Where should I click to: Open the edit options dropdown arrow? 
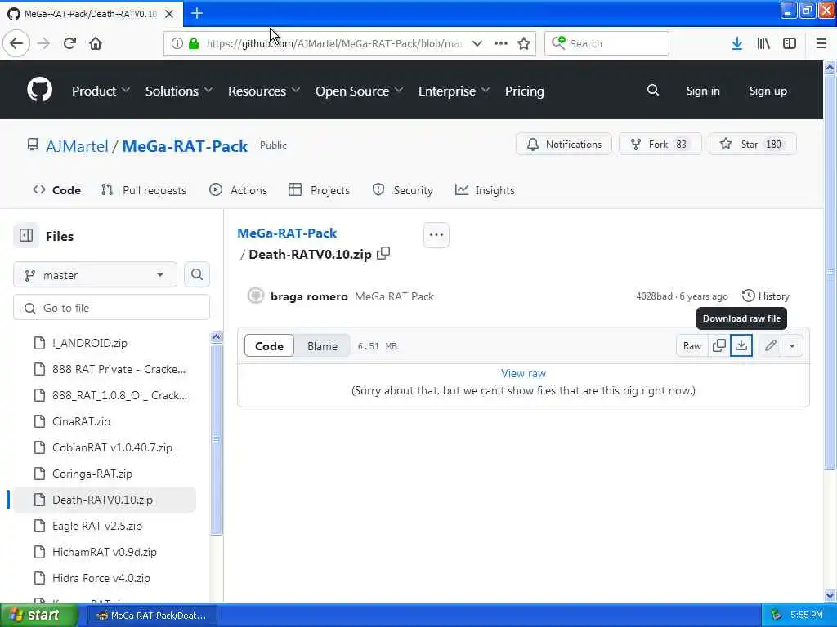(792, 345)
